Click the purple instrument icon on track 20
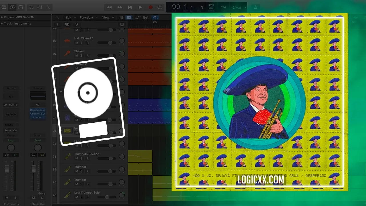This screenshot has width=366, height=206. [x=67, y=118]
